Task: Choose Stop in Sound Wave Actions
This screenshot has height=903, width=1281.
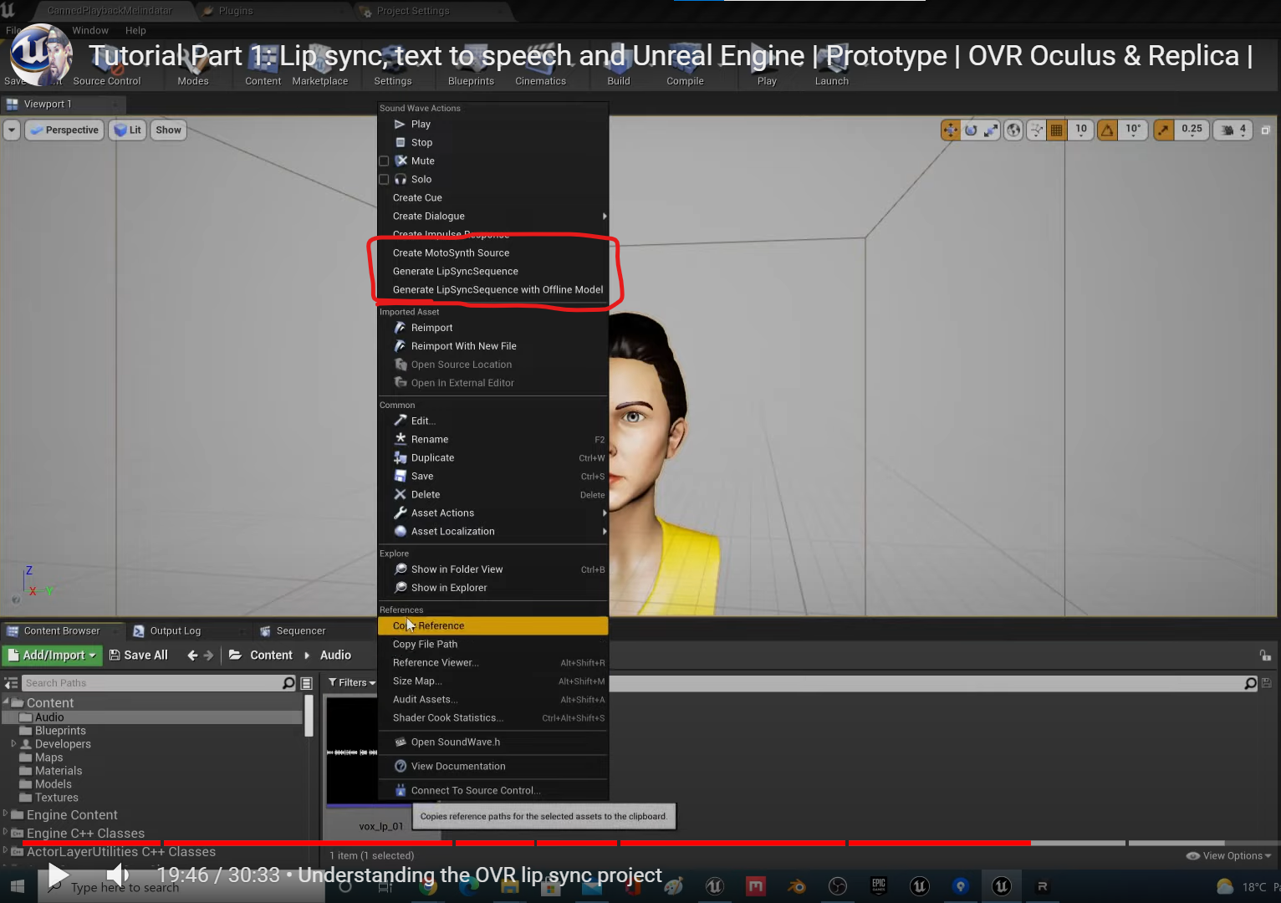Action: pos(493,142)
